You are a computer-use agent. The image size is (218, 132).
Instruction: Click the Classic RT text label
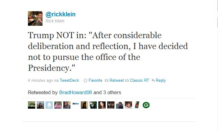[139, 81]
